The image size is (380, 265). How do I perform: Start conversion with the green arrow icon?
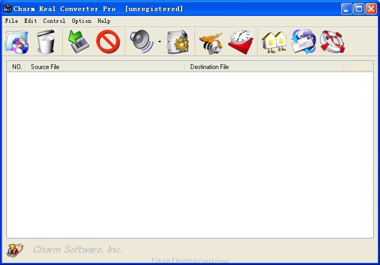coord(78,41)
